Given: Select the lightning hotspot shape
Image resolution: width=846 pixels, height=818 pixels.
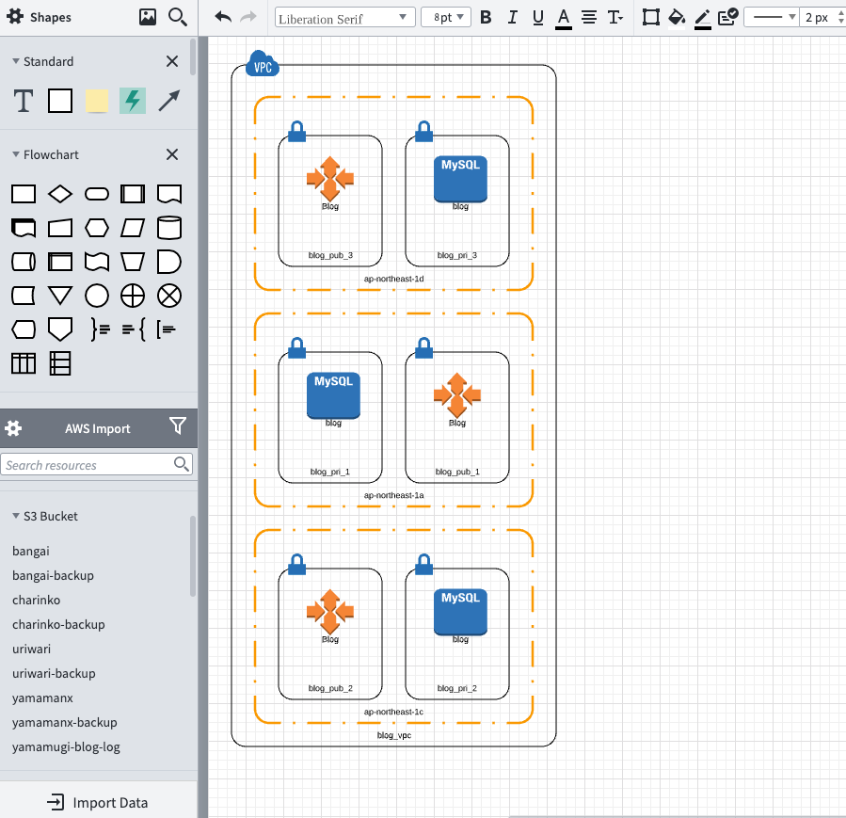Looking at the screenshot, I should (x=132, y=101).
